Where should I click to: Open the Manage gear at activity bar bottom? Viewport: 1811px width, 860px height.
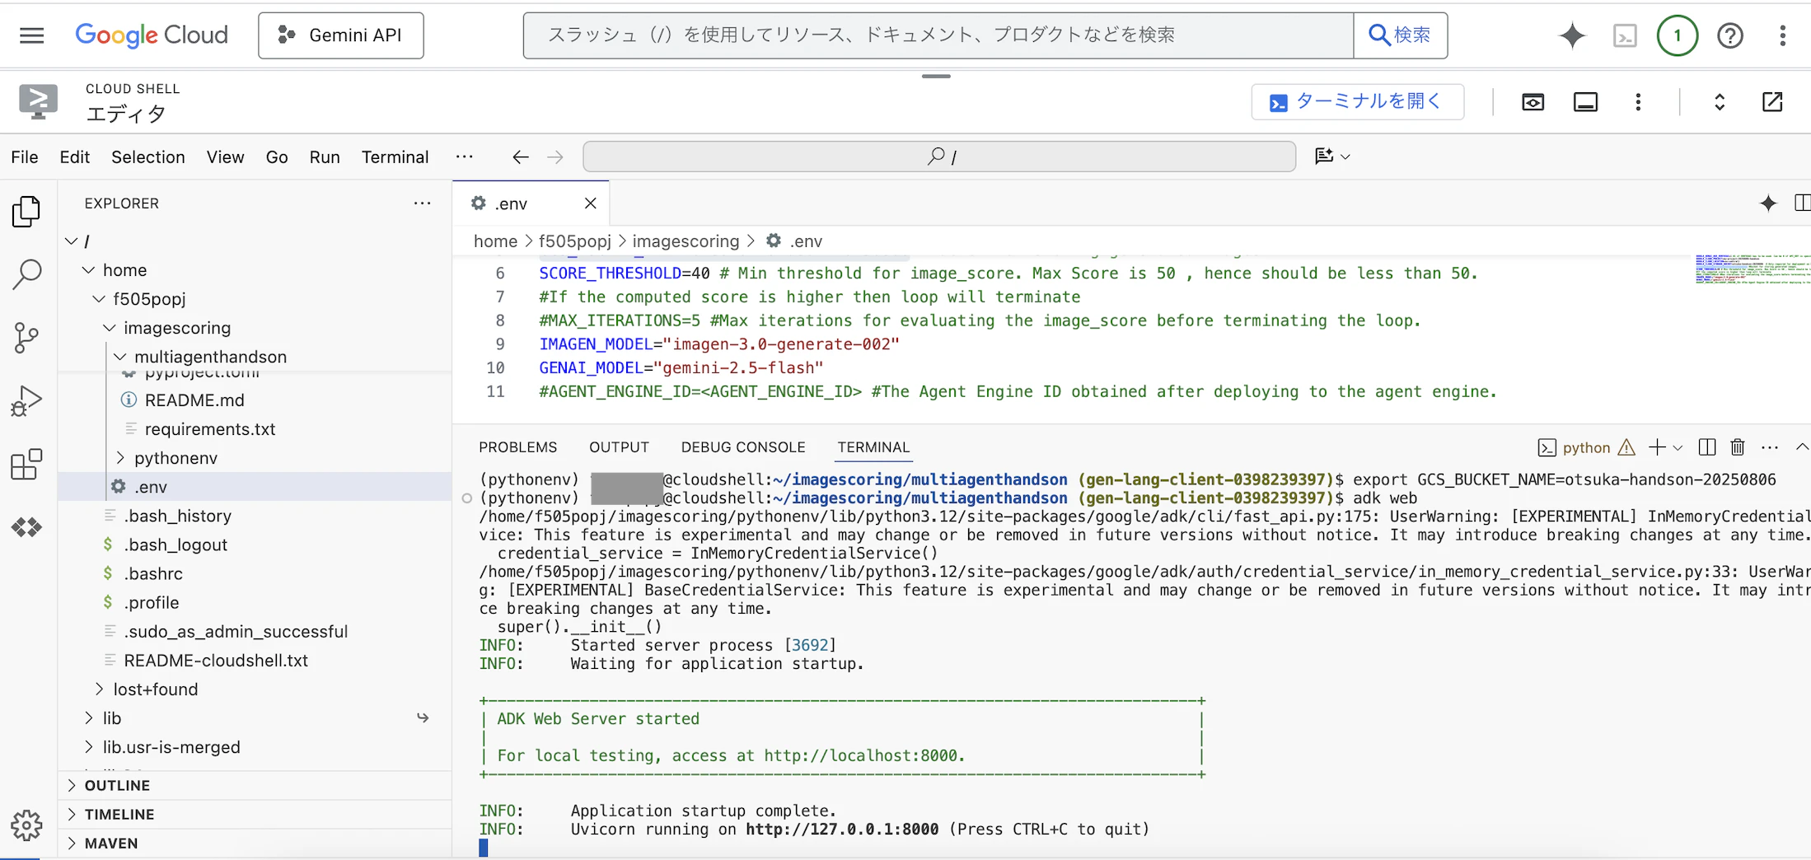pyautogui.click(x=27, y=825)
